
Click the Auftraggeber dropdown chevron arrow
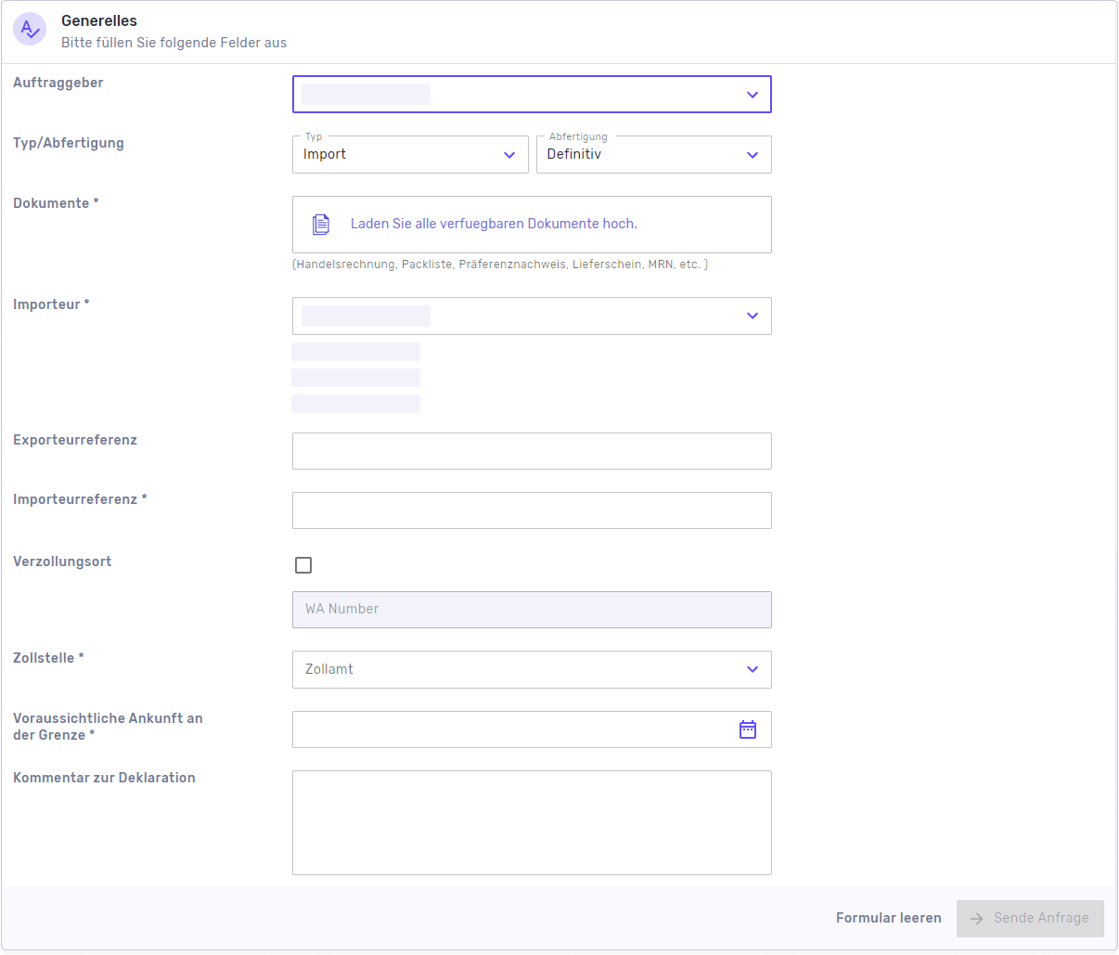752,94
